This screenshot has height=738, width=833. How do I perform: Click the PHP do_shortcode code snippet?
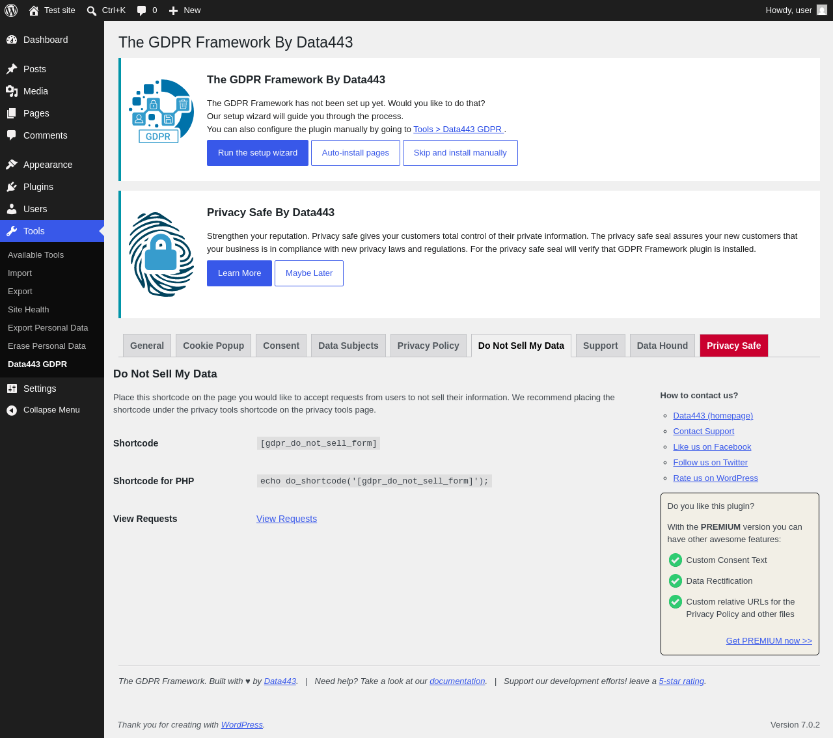click(374, 481)
